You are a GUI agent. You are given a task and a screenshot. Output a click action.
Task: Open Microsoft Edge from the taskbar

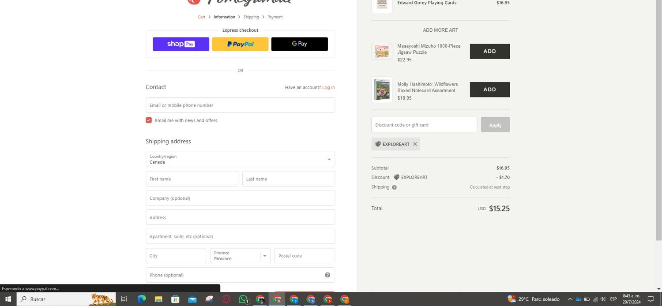pos(141,299)
